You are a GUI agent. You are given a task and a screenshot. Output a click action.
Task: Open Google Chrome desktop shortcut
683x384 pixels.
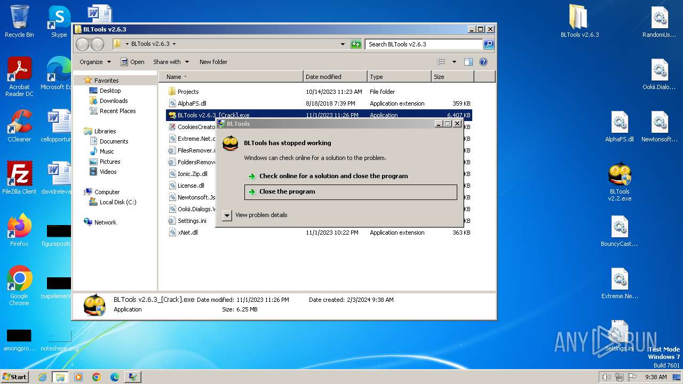tap(19, 286)
